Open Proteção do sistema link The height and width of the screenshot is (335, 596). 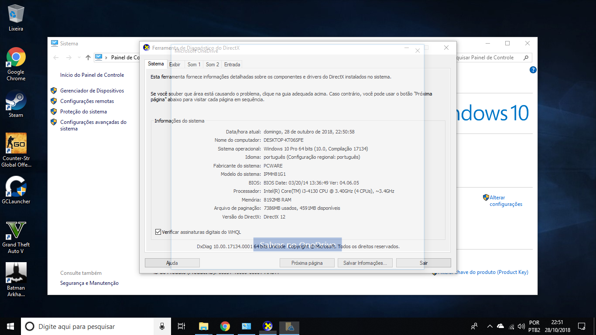[83, 112]
